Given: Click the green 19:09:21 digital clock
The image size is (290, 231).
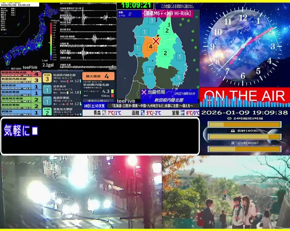Looking at the screenshot, I should (x=136, y=5).
